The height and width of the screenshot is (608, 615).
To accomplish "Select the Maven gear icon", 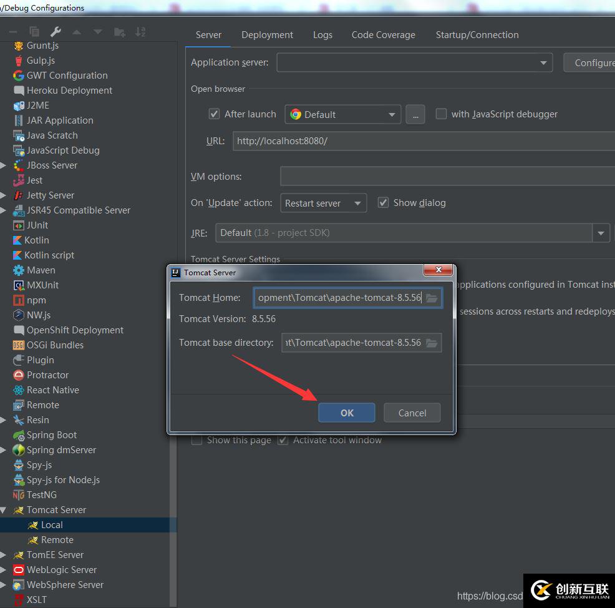I will click(19, 270).
